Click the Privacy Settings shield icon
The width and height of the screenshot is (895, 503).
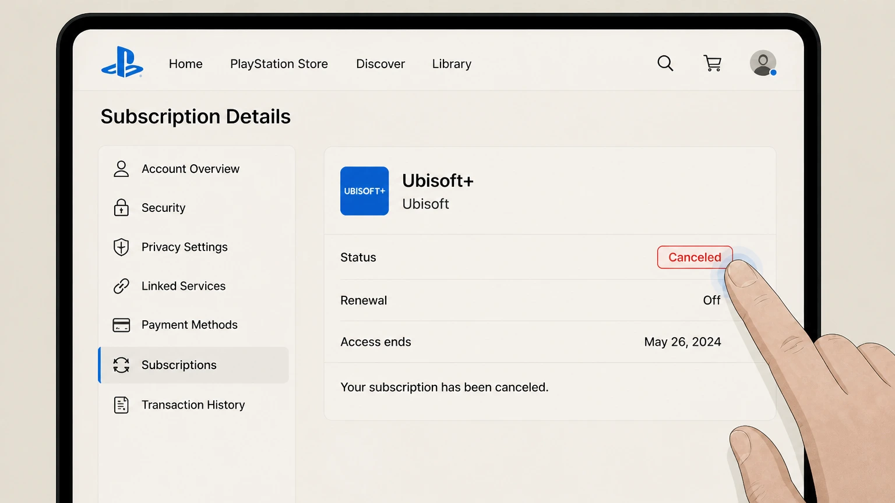coord(121,247)
